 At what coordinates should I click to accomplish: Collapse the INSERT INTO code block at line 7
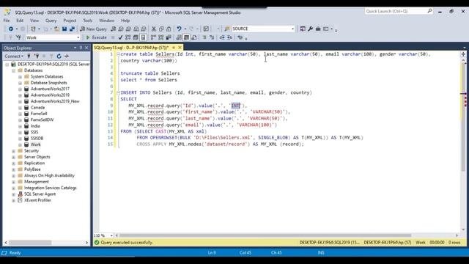[x=118, y=92]
